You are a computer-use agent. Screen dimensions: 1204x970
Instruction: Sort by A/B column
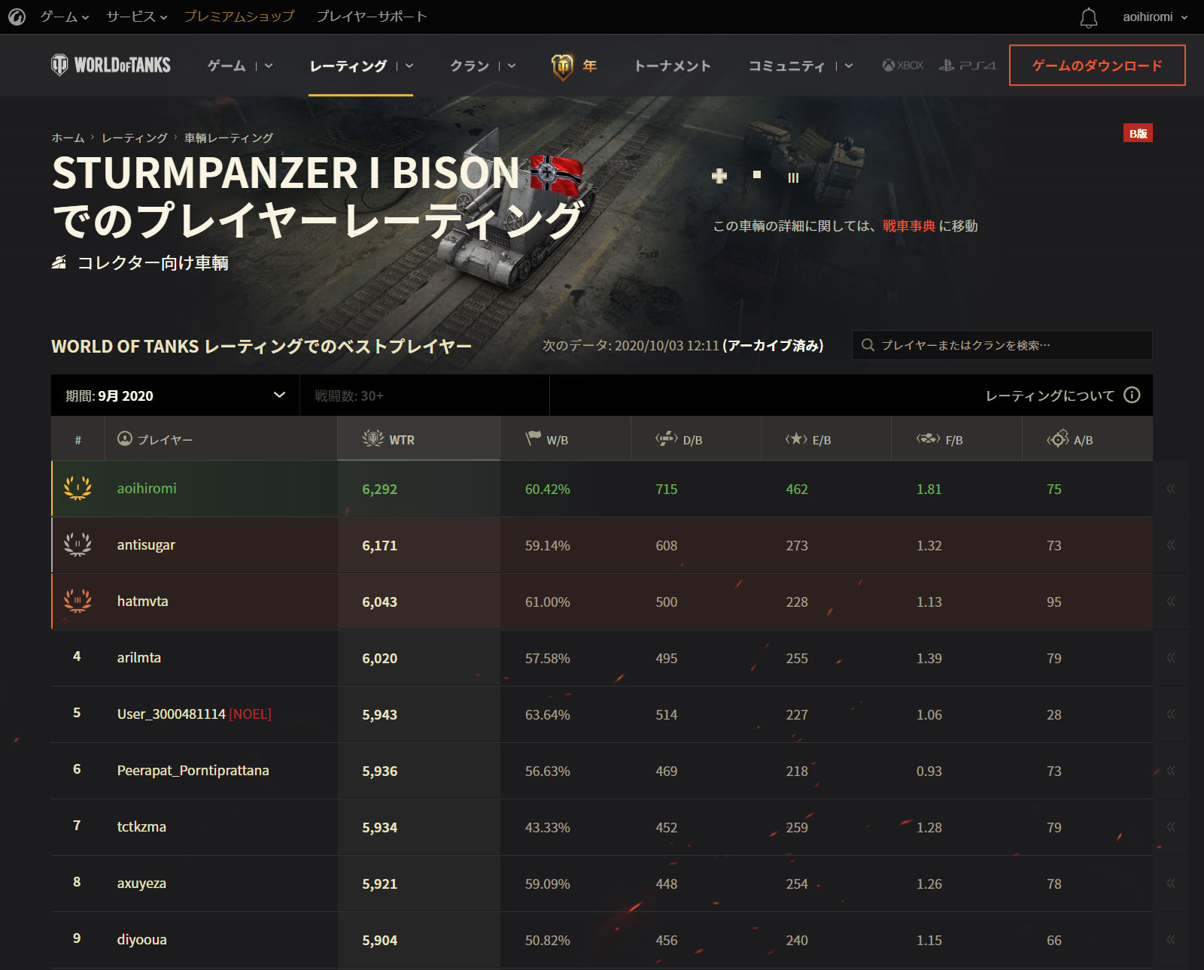[x=1087, y=439]
